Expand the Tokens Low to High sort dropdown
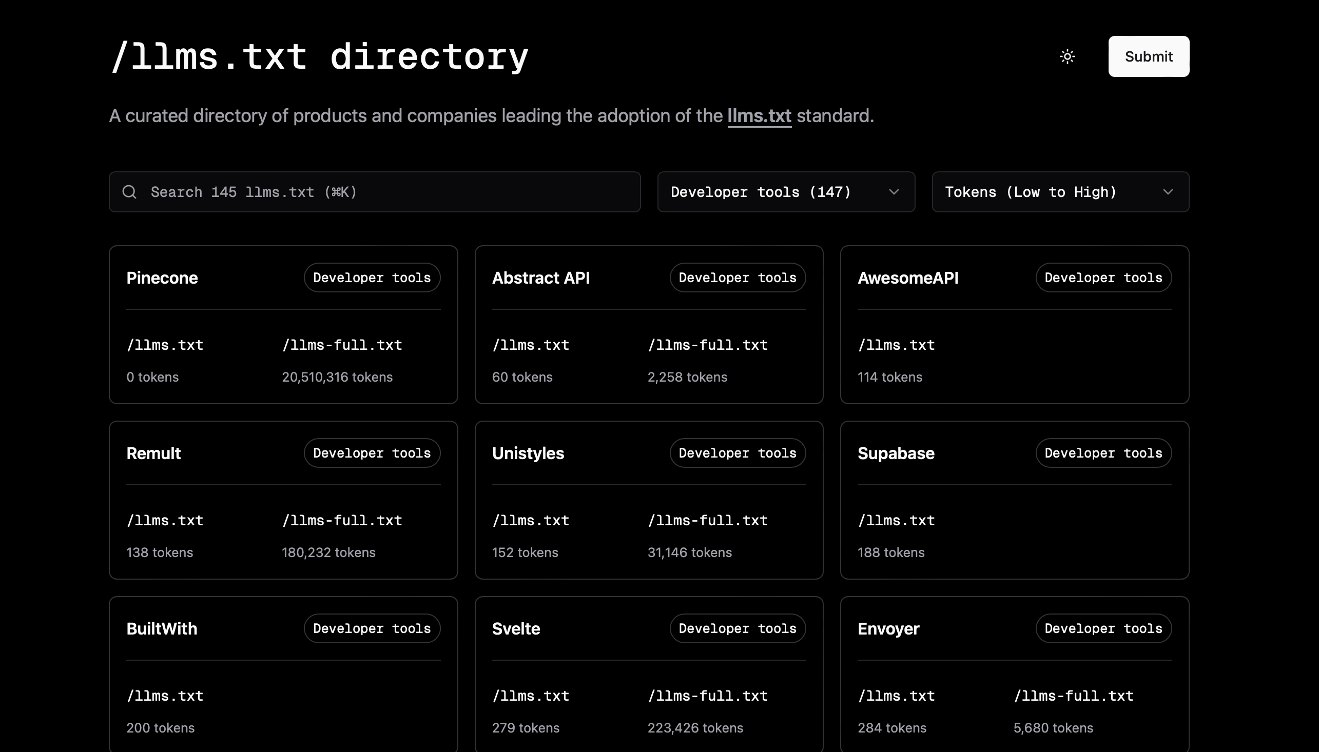Screen dimensions: 1319x752 tap(1060, 192)
